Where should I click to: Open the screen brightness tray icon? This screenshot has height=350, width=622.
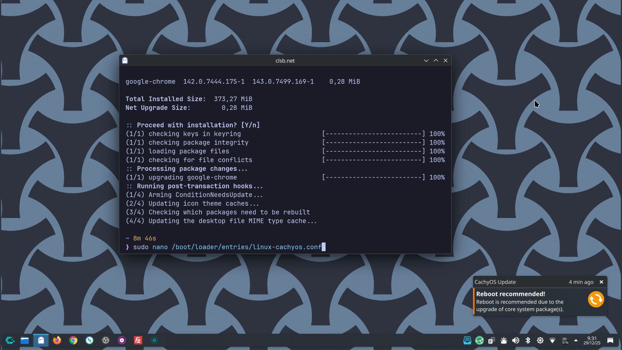point(540,340)
